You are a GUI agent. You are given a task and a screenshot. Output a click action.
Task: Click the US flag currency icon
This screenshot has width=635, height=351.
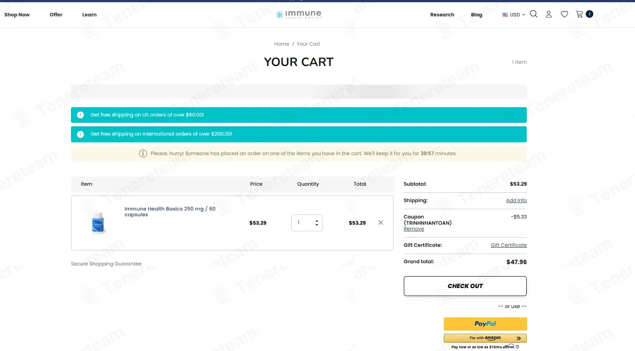pyautogui.click(x=505, y=15)
